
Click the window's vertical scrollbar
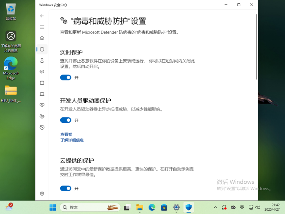point(256,46)
